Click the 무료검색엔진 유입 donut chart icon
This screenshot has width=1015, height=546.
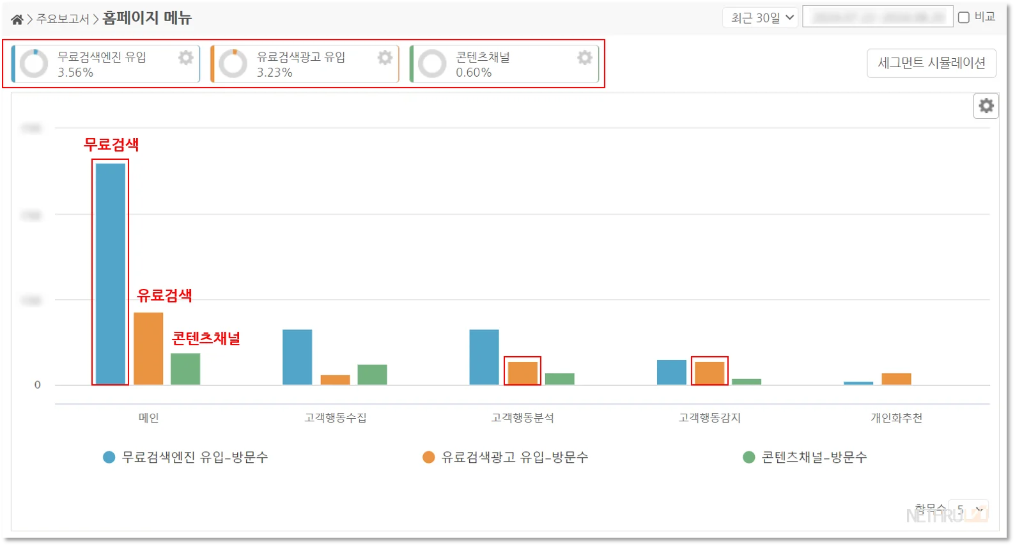34,64
